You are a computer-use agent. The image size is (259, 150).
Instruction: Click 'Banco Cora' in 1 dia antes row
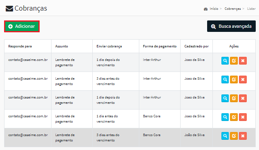(x=152, y=116)
